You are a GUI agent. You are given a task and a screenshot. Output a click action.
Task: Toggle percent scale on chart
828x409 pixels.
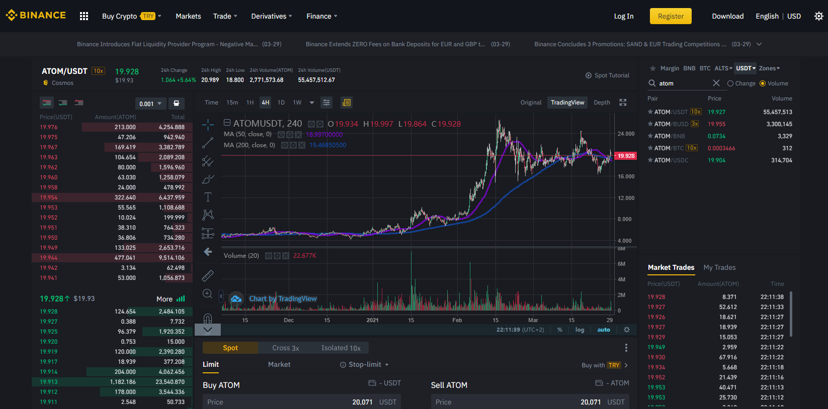point(560,330)
